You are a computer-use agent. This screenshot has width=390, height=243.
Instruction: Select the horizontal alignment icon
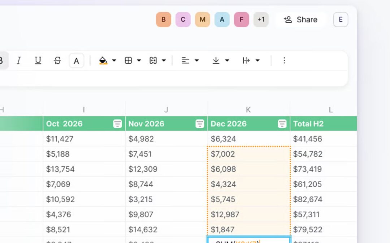click(186, 60)
